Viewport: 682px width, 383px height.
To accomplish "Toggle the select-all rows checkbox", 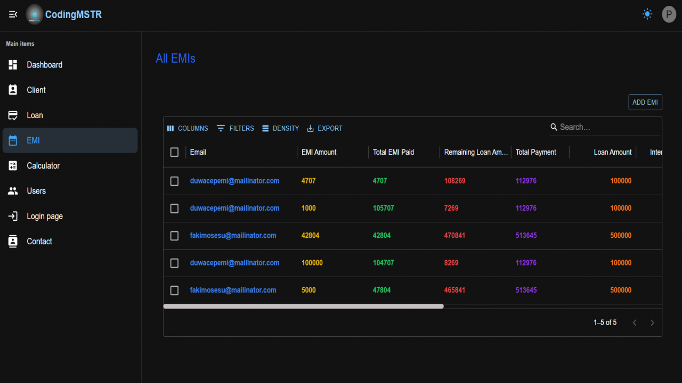I will tap(174, 152).
